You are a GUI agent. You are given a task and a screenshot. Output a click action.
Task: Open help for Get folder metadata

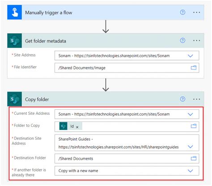pyautogui.click(x=182, y=40)
